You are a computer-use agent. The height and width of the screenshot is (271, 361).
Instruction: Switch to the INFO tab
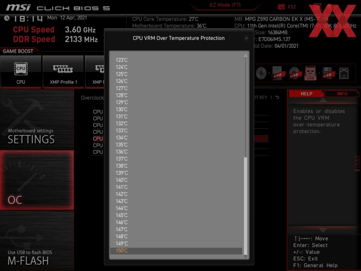coord(342,94)
